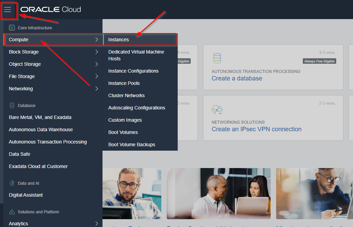Open Autonomous Data Warehouse
353x227 pixels.
pyautogui.click(x=41, y=130)
